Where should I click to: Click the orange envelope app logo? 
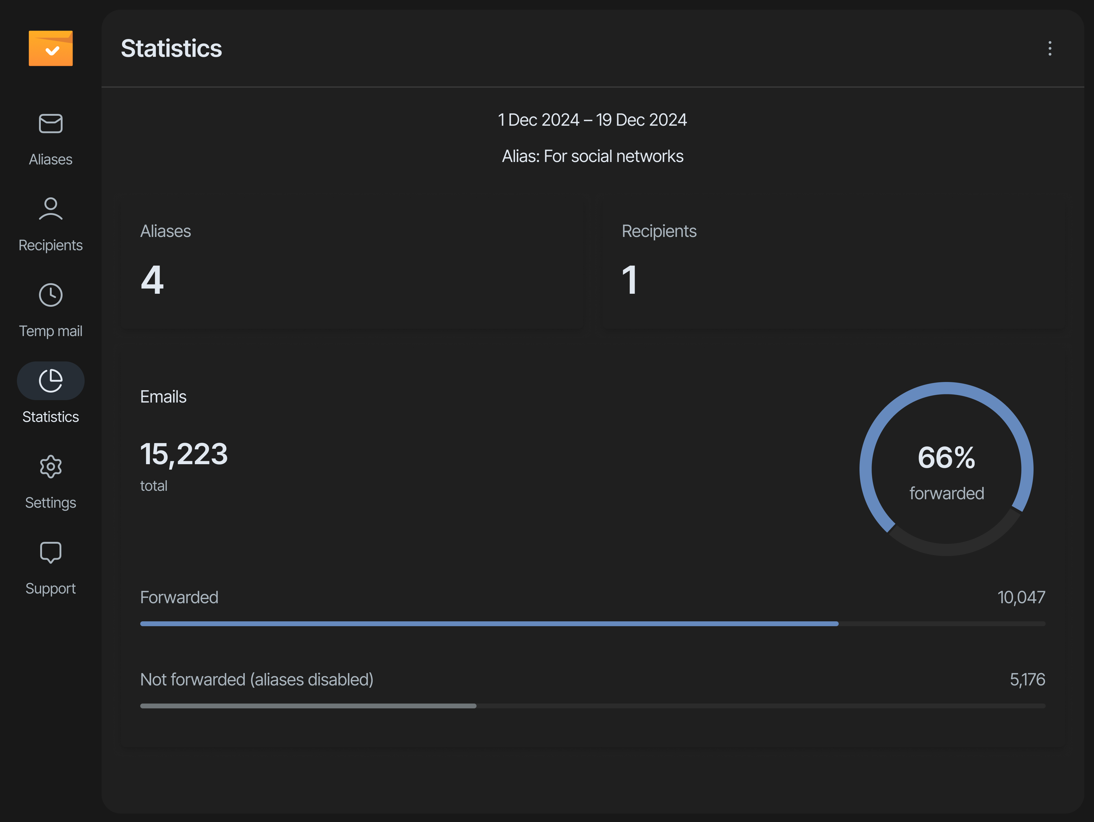click(50, 48)
